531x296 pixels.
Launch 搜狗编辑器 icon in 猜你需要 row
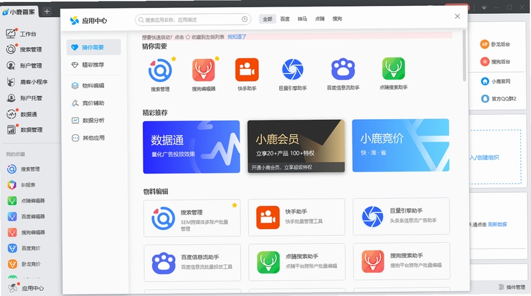pyautogui.click(x=204, y=70)
